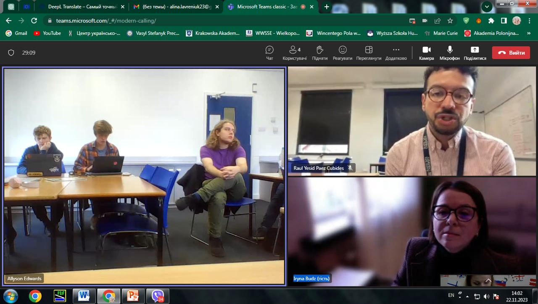Open the WWSSE Wielkopo bookmark
This screenshot has height=304, width=538.
[x=273, y=33]
